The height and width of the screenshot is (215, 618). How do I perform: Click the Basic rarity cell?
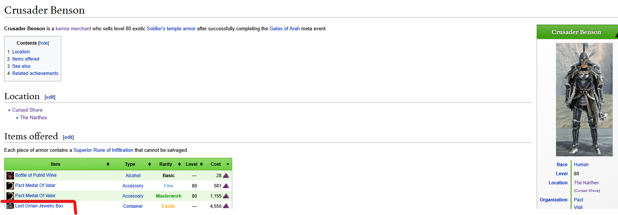(169, 176)
